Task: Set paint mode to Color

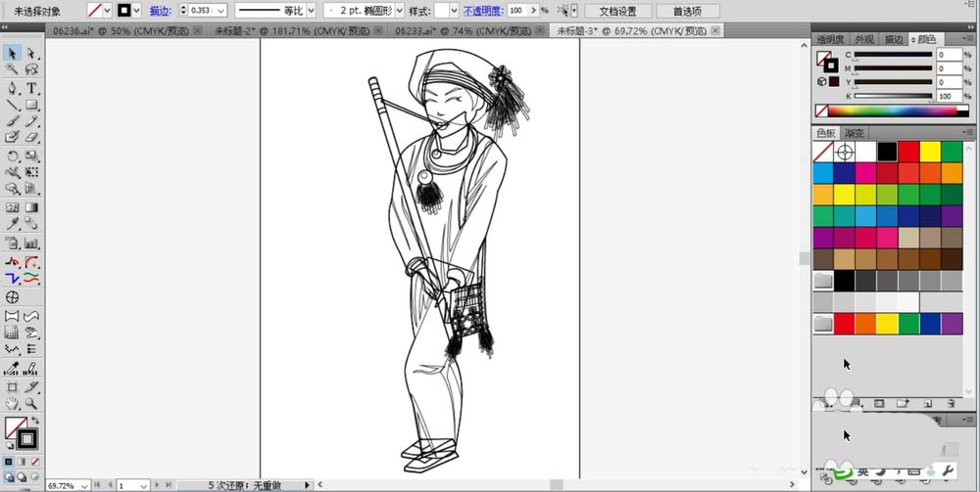Action: point(9,462)
